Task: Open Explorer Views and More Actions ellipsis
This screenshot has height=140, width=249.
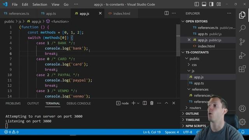Action: 229,13
